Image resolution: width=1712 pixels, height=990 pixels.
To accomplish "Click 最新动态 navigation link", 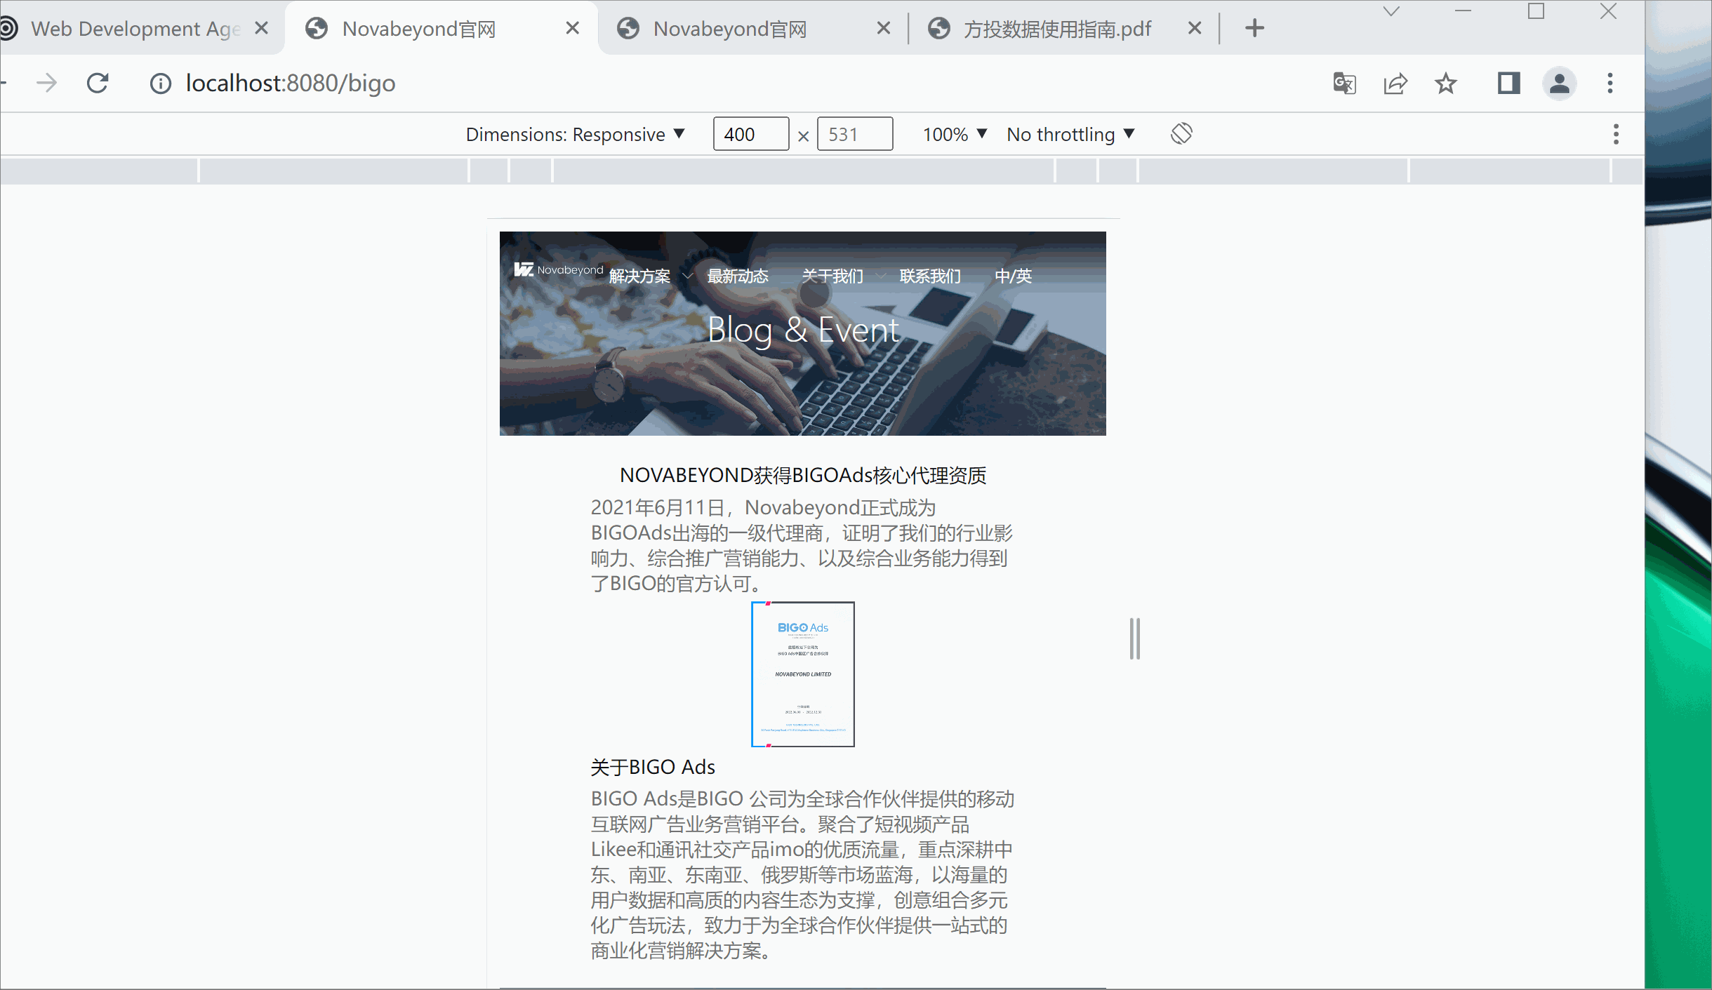I will 737,276.
